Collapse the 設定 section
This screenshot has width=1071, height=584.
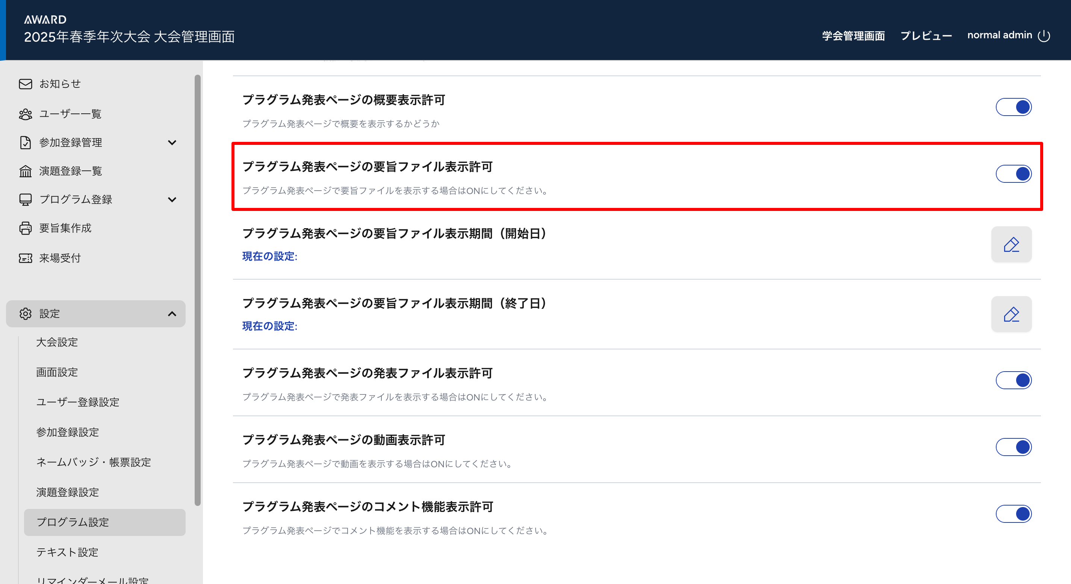pos(172,314)
